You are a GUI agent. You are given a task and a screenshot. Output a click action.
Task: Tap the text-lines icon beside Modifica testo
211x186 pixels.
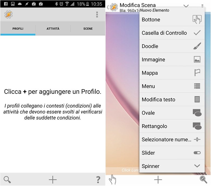197,99
